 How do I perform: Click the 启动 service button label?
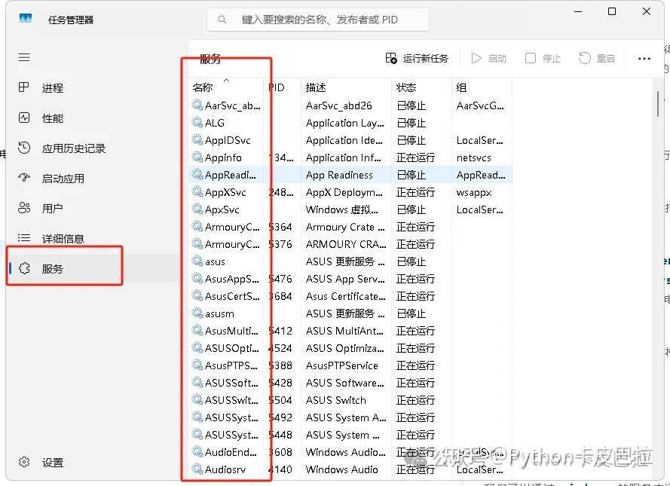pos(497,59)
